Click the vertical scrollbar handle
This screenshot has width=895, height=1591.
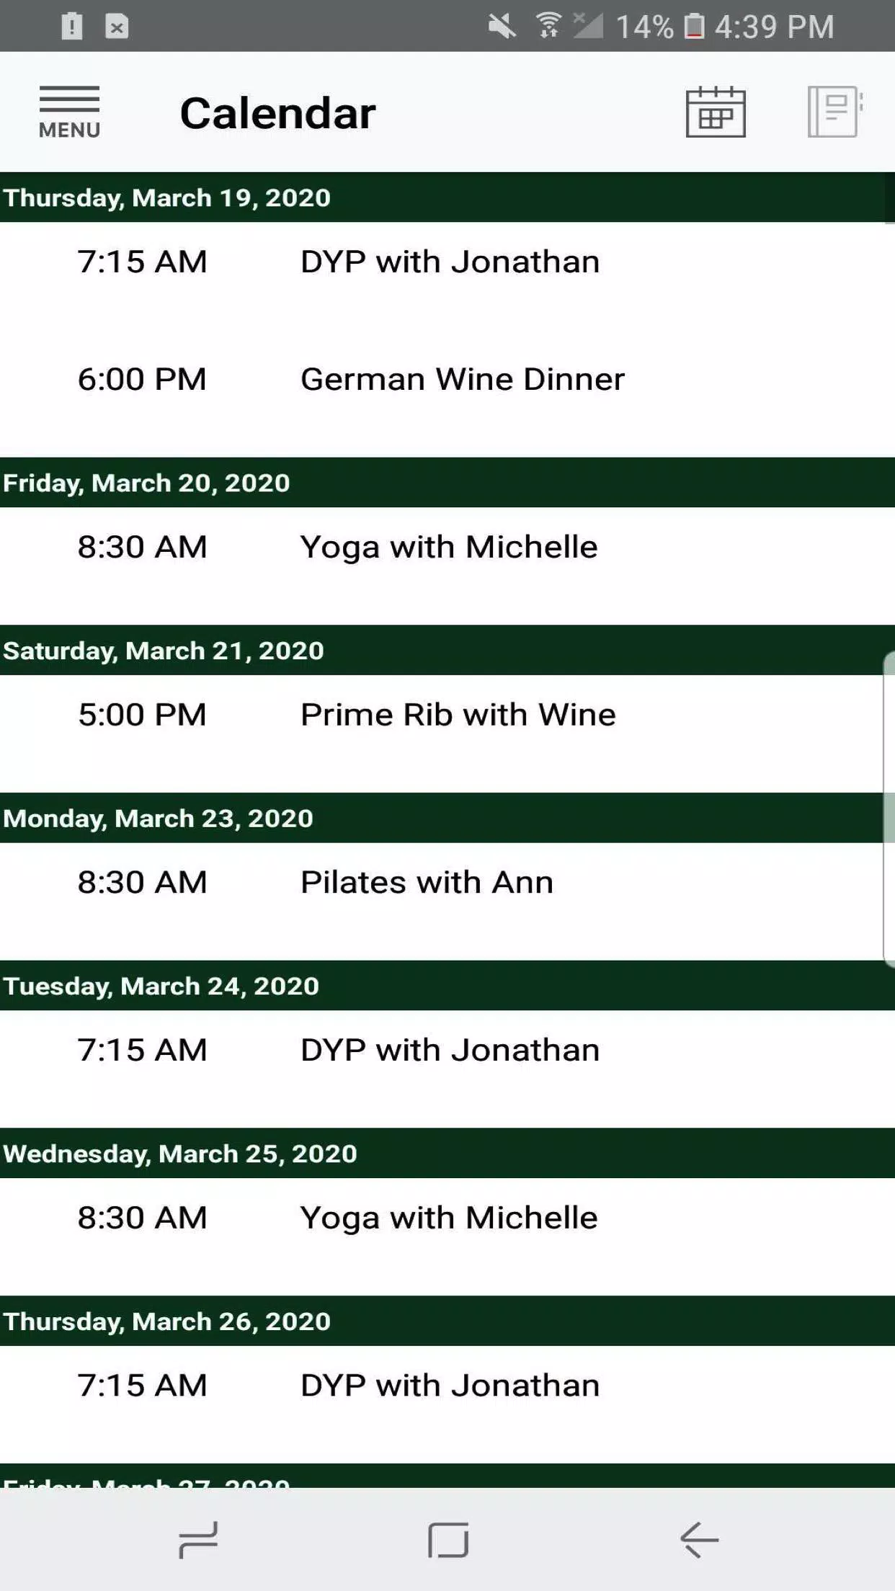[x=889, y=808]
